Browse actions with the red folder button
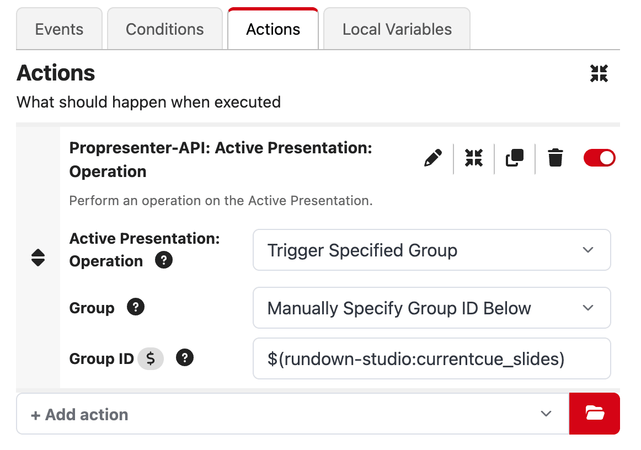Viewport: 641px width, 450px height. tap(595, 414)
